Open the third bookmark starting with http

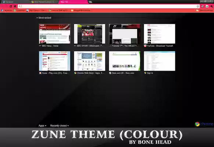(36, 10)
